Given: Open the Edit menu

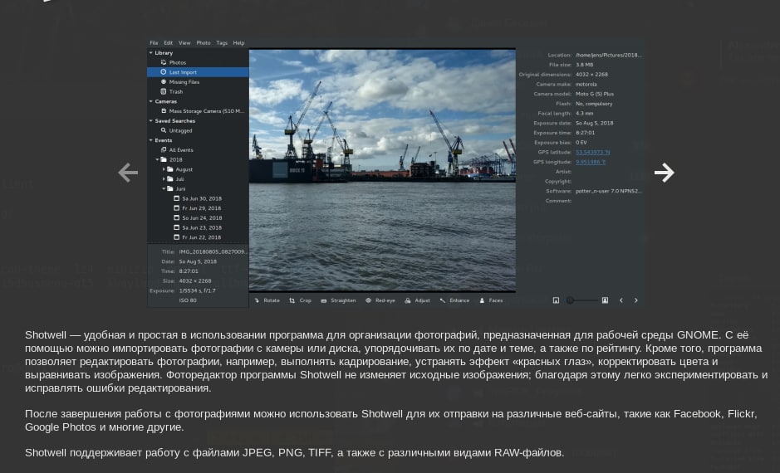Looking at the screenshot, I should click(x=168, y=42).
